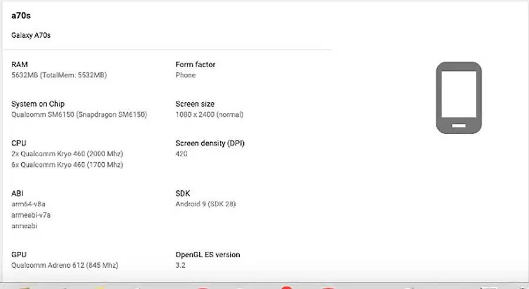Select the 5632MB total memory value
Screen dimensions: 529x289
(59, 75)
